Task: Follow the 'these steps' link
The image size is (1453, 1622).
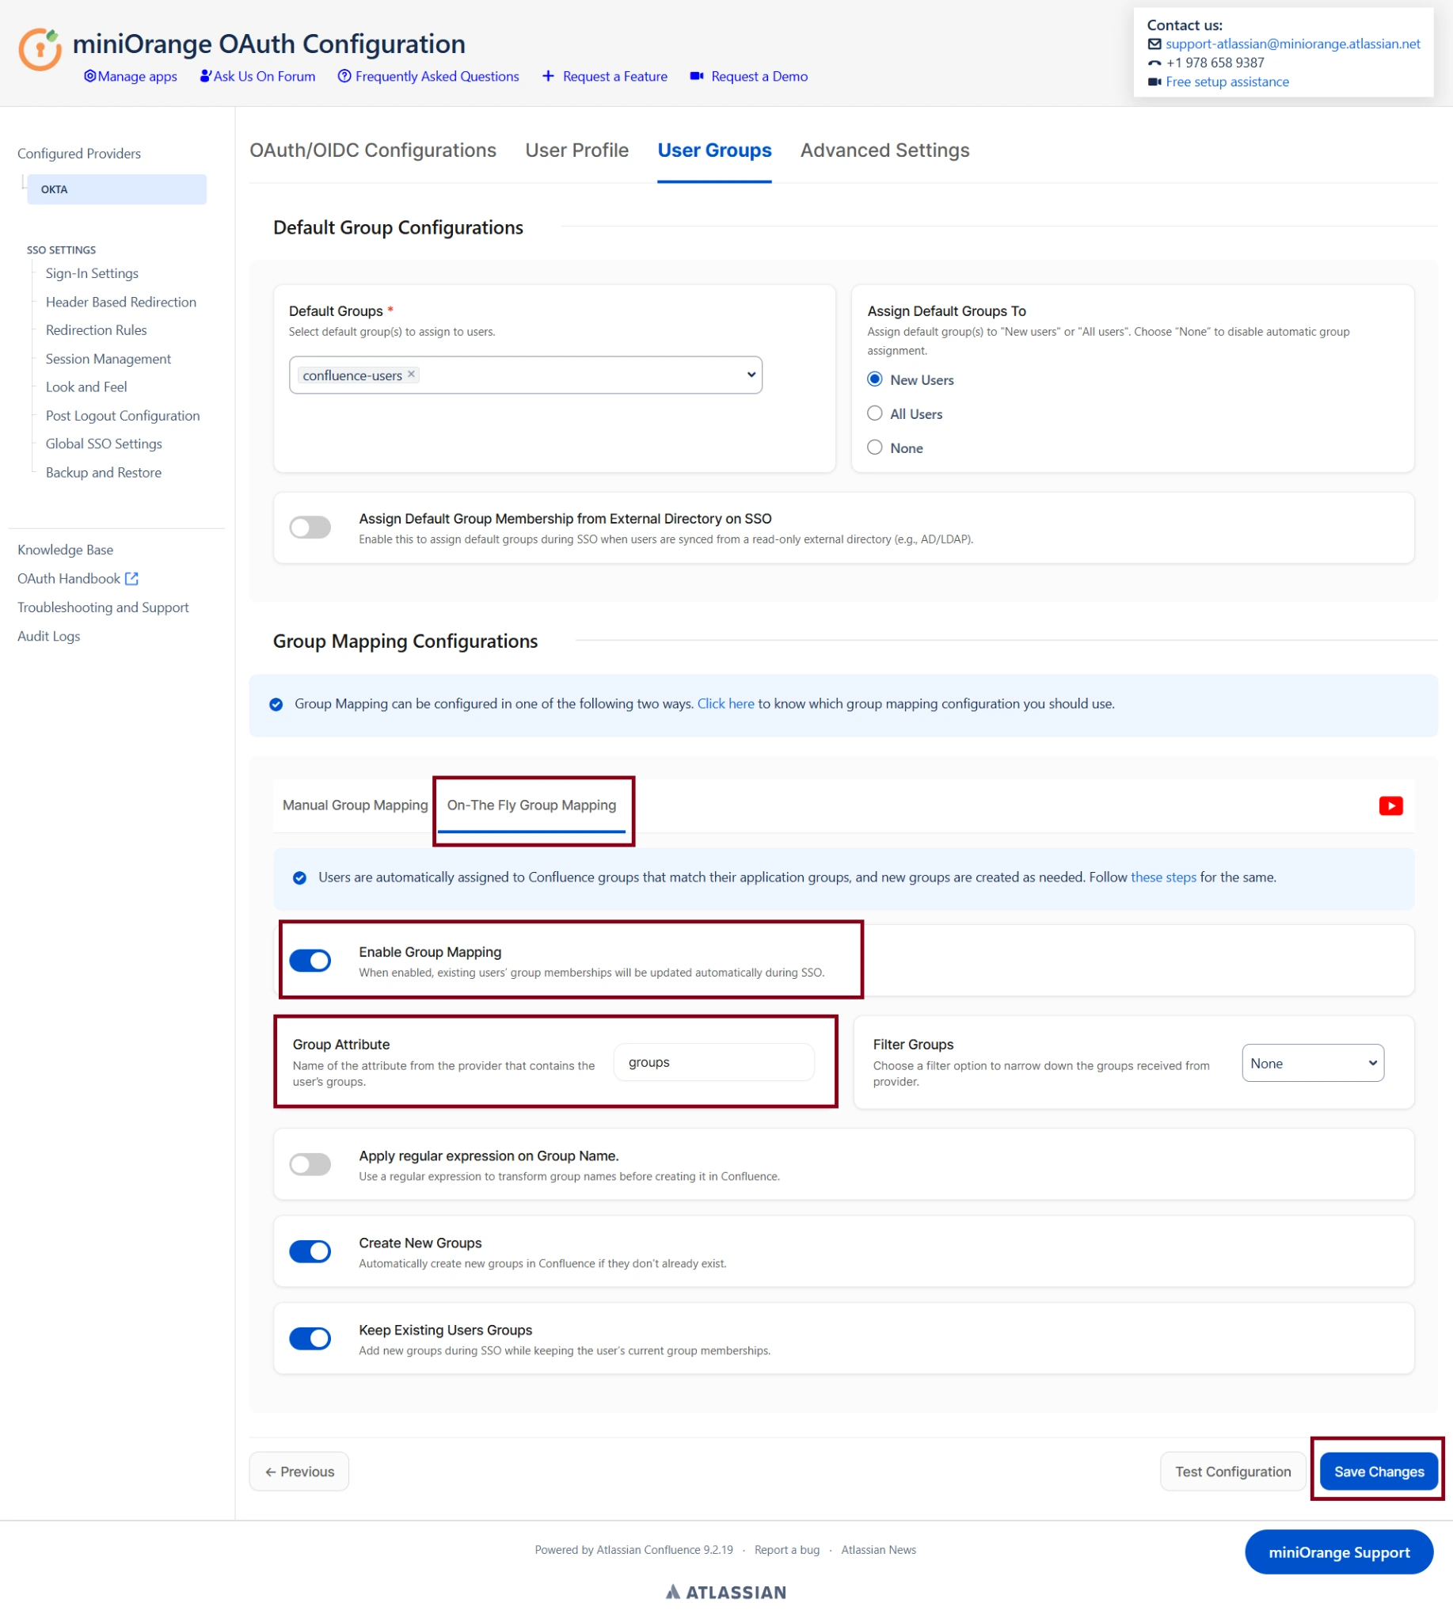Action: 1163,877
